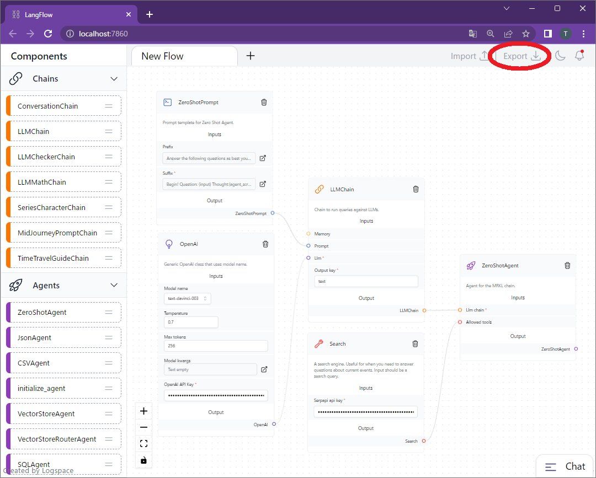Delete the ZeroShotPrompt node with trash icon

pyautogui.click(x=264, y=102)
